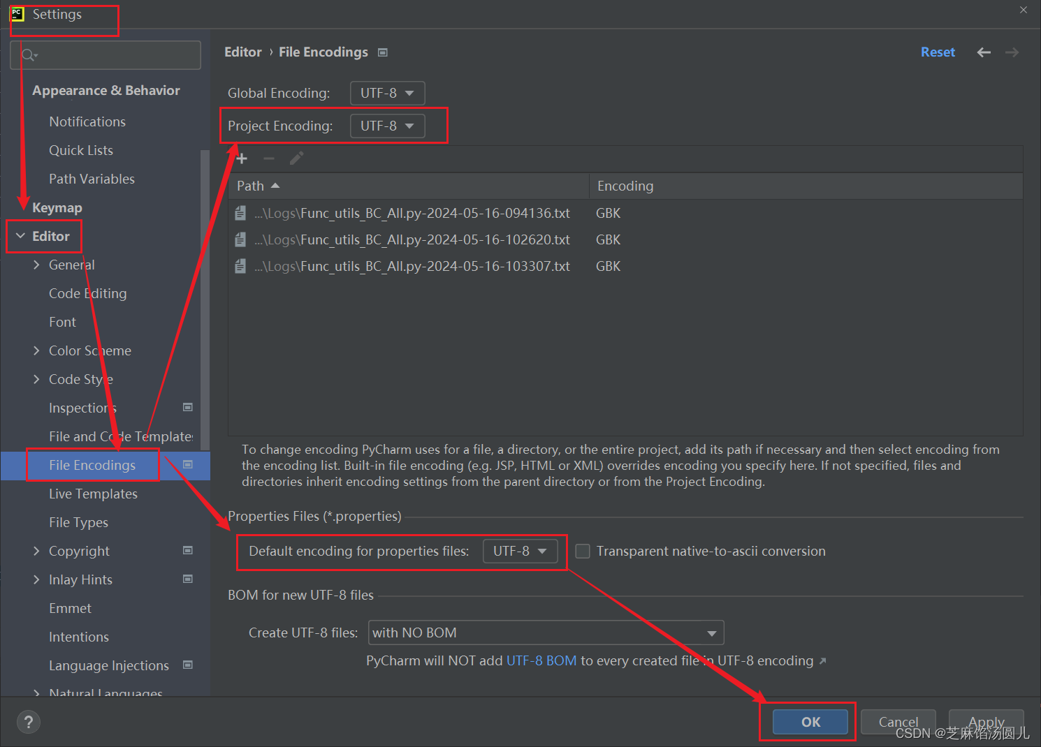Image resolution: width=1041 pixels, height=747 pixels.
Task: Click the Encoding column header
Action: 806,186
